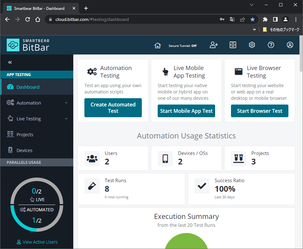Click the Devices / OSs phone icon tile

point(165,158)
